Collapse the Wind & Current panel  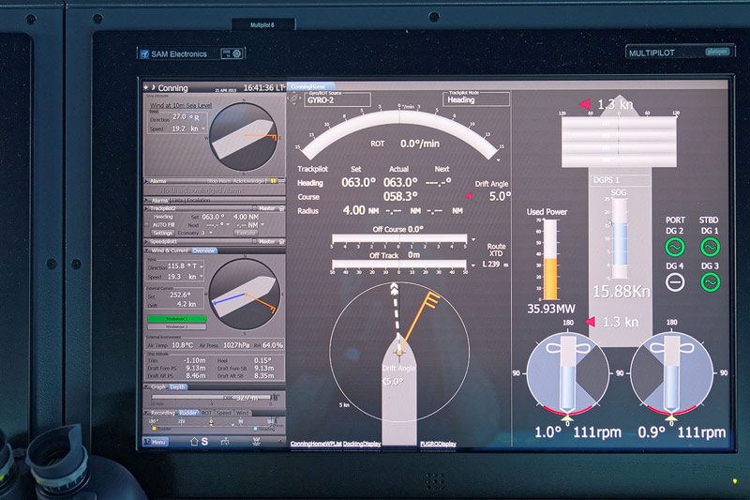pyautogui.click(x=147, y=250)
